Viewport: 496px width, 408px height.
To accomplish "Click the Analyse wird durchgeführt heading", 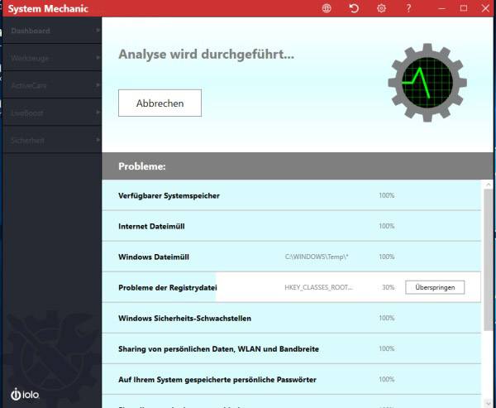I will (x=206, y=54).
